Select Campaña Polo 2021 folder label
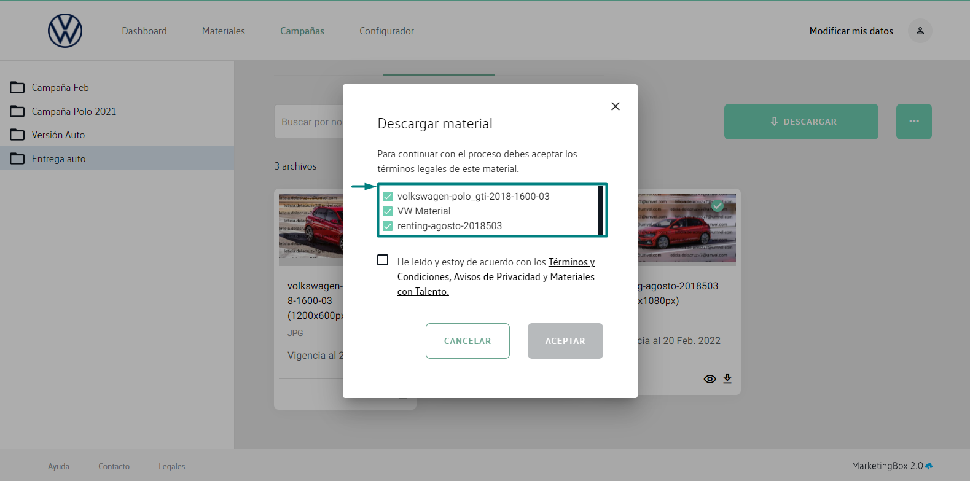This screenshot has height=481, width=970. 74,112
